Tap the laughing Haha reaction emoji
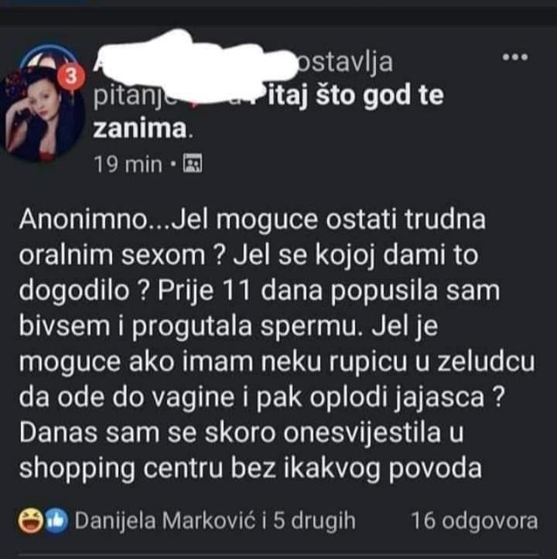 click(31, 521)
